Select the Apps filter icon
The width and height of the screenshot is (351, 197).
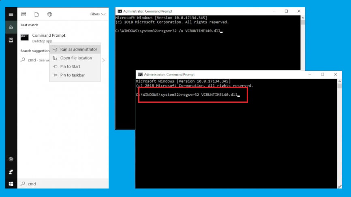tap(24, 14)
